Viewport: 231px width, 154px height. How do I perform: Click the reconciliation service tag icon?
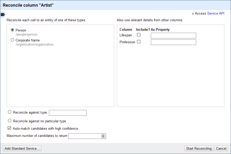(x=3, y=14)
